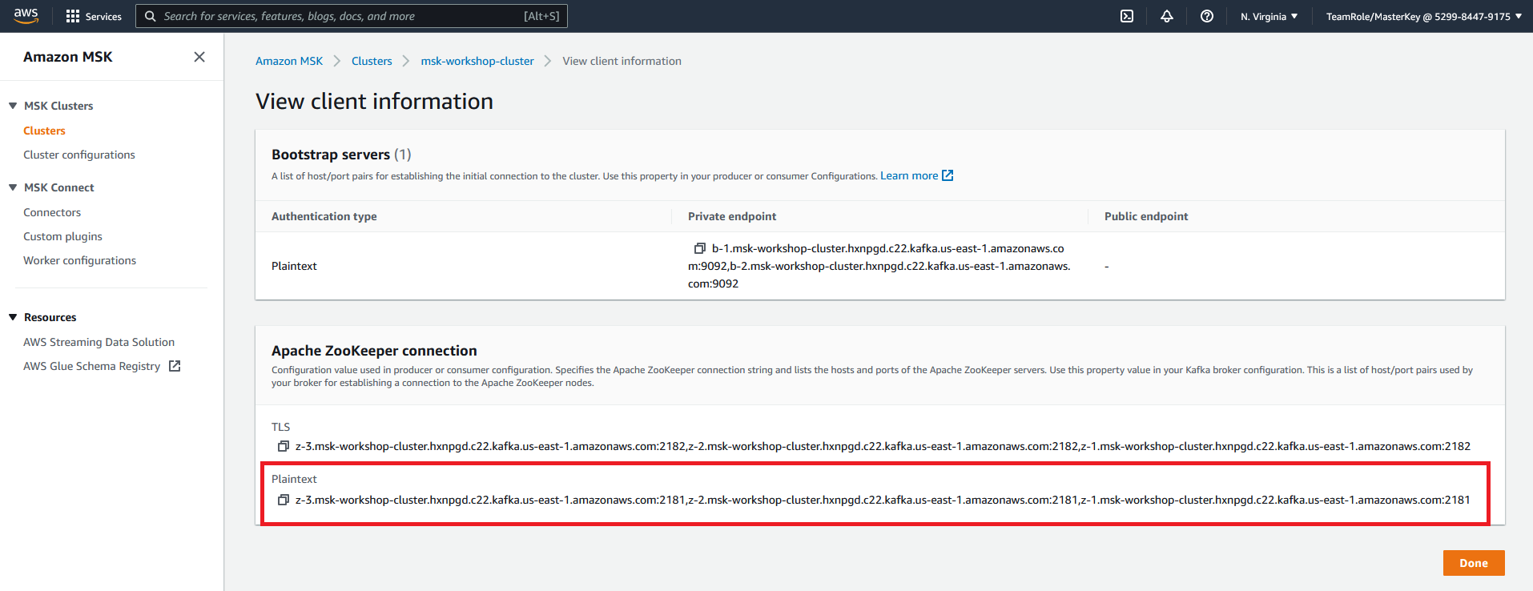Image resolution: width=1533 pixels, height=591 pixels.
Task: Select the private endpoint bootstrap server text
Action: click(879, 266)
